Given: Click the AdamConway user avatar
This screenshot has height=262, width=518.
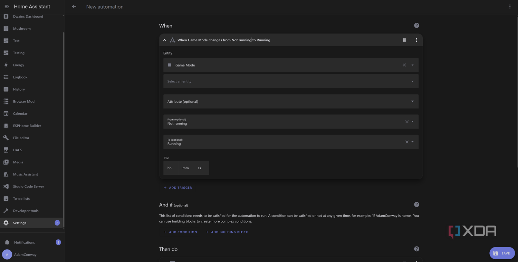Looking at the screenshot, I should pyautogui.click(x=7, y=254).
